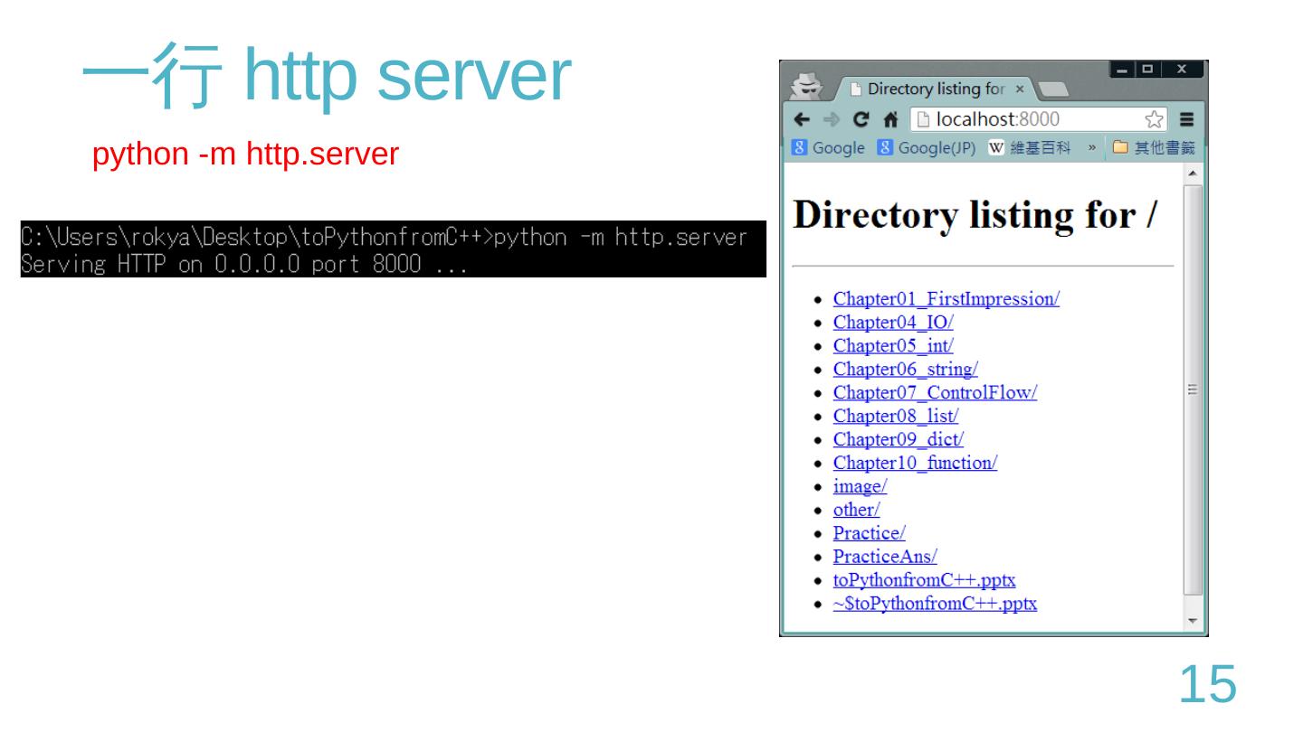Click the scrollbar up arrow
The image size is (1303, 732).
point(1194,172)
